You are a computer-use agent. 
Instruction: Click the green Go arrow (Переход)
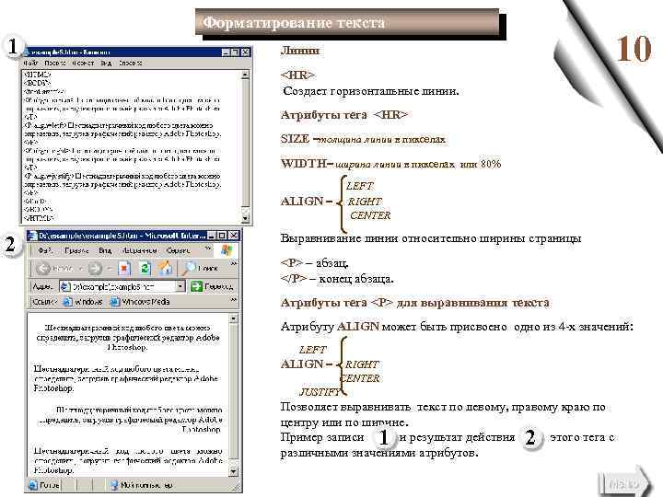(196, 286)
